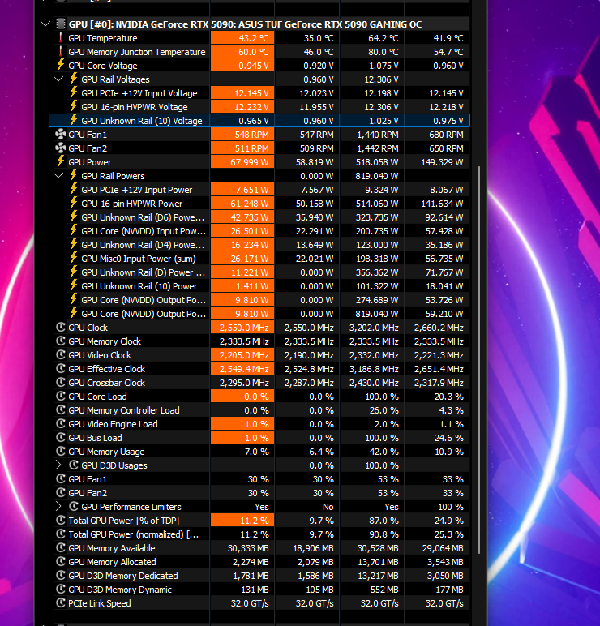Click lightning icon beside GPU Rail Powers
The width and height of the screenshot is (600, 626).
[74, 176]
